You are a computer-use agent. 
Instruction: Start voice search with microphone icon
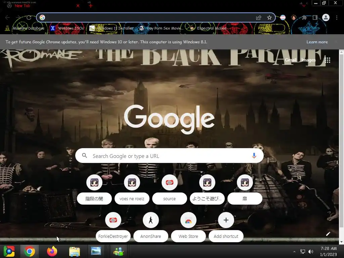point(254,156)
